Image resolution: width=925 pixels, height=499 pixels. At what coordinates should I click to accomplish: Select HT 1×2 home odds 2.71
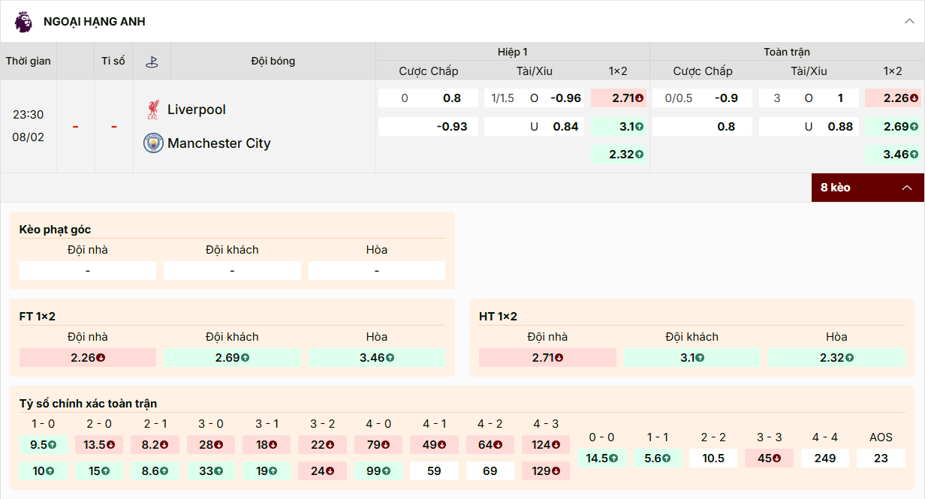coord(547,358)
